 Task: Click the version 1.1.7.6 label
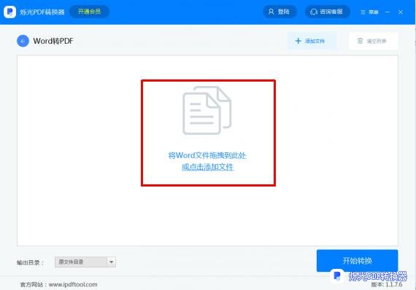pyautogui.click(x=387, y=284)
